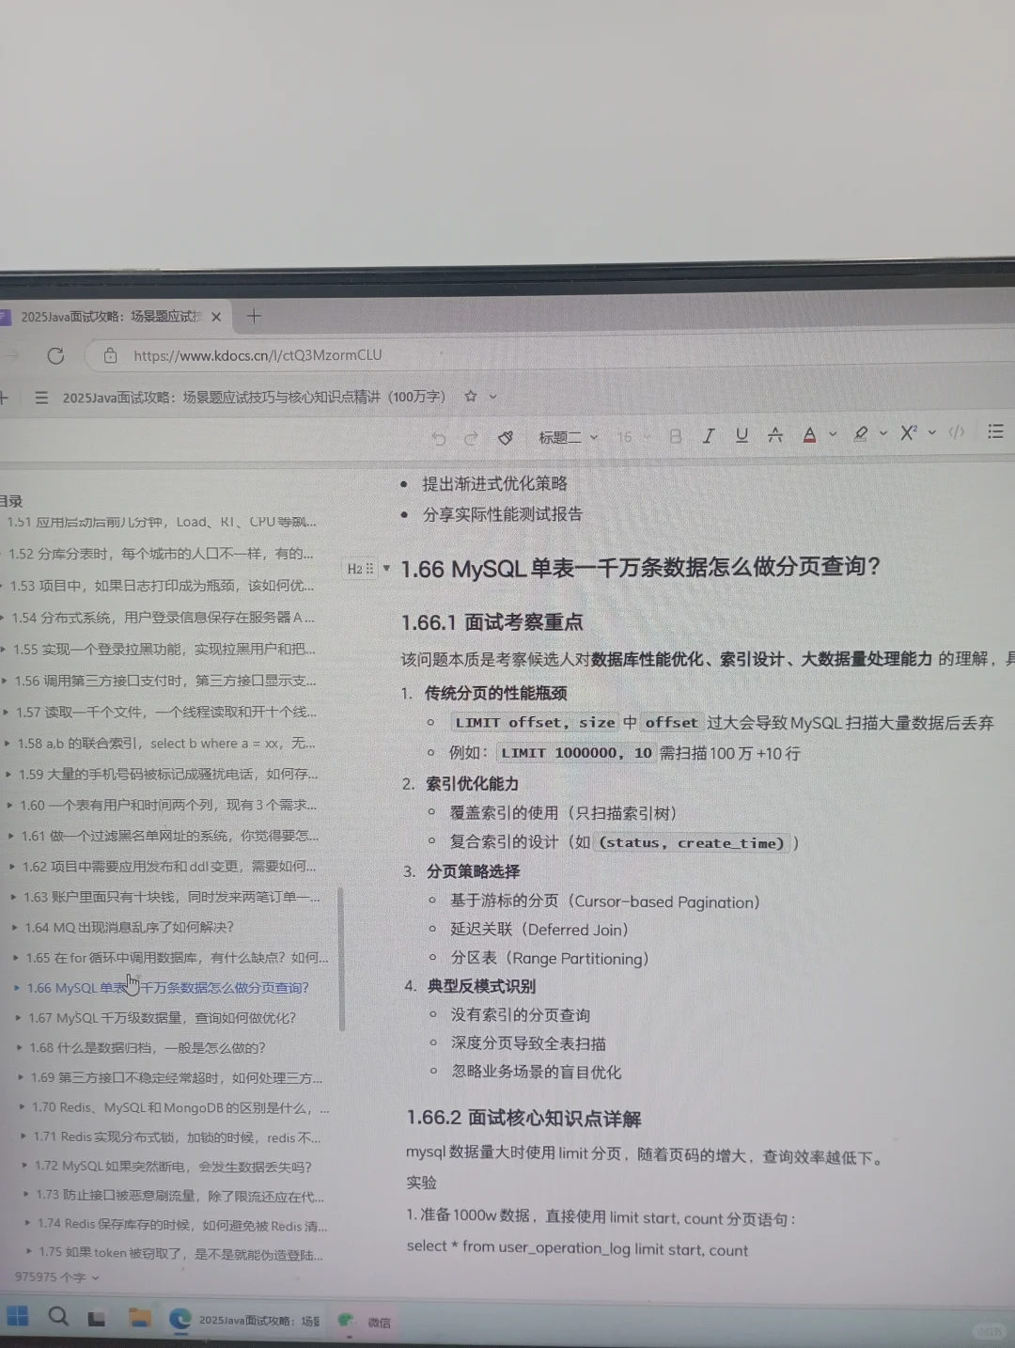Open outline item 1.56 调用第三方接口支付
Image resolution: width=1015 pixels, height=1348 pixels.
point(165,681)
